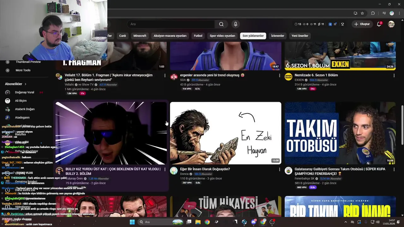The height and width of the screenshot is (227, 404).
Task: Click the title ergenler arasında yeni bi trend
Action: click(212, 75)
